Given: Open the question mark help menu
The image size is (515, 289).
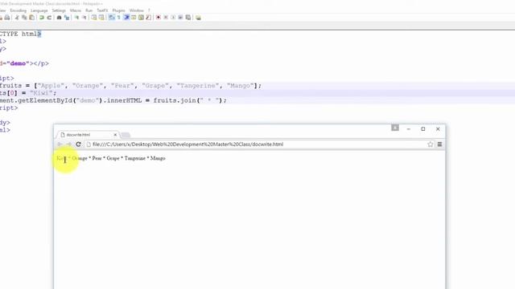Looking at the screenshot, I should (x=149, y=10).
